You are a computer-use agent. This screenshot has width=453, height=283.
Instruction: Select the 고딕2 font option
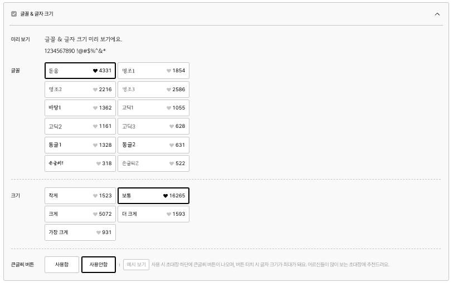click(x=80, y=126)
